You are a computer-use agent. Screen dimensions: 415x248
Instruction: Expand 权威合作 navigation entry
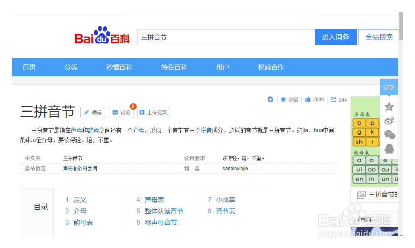tap(271, 67)
